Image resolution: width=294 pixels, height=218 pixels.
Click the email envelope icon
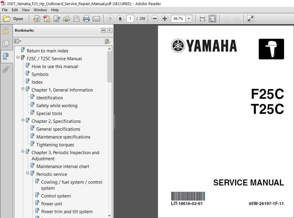coord(96,19)
